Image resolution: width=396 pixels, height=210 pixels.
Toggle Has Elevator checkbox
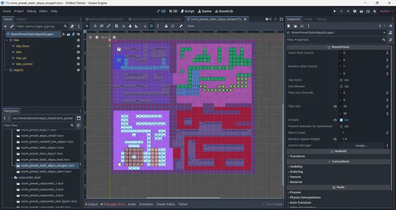click(x=341, y=86)
